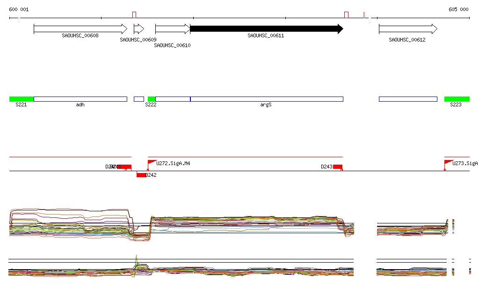Click the 605 000 end coordinate

click(x=458, y=9)
